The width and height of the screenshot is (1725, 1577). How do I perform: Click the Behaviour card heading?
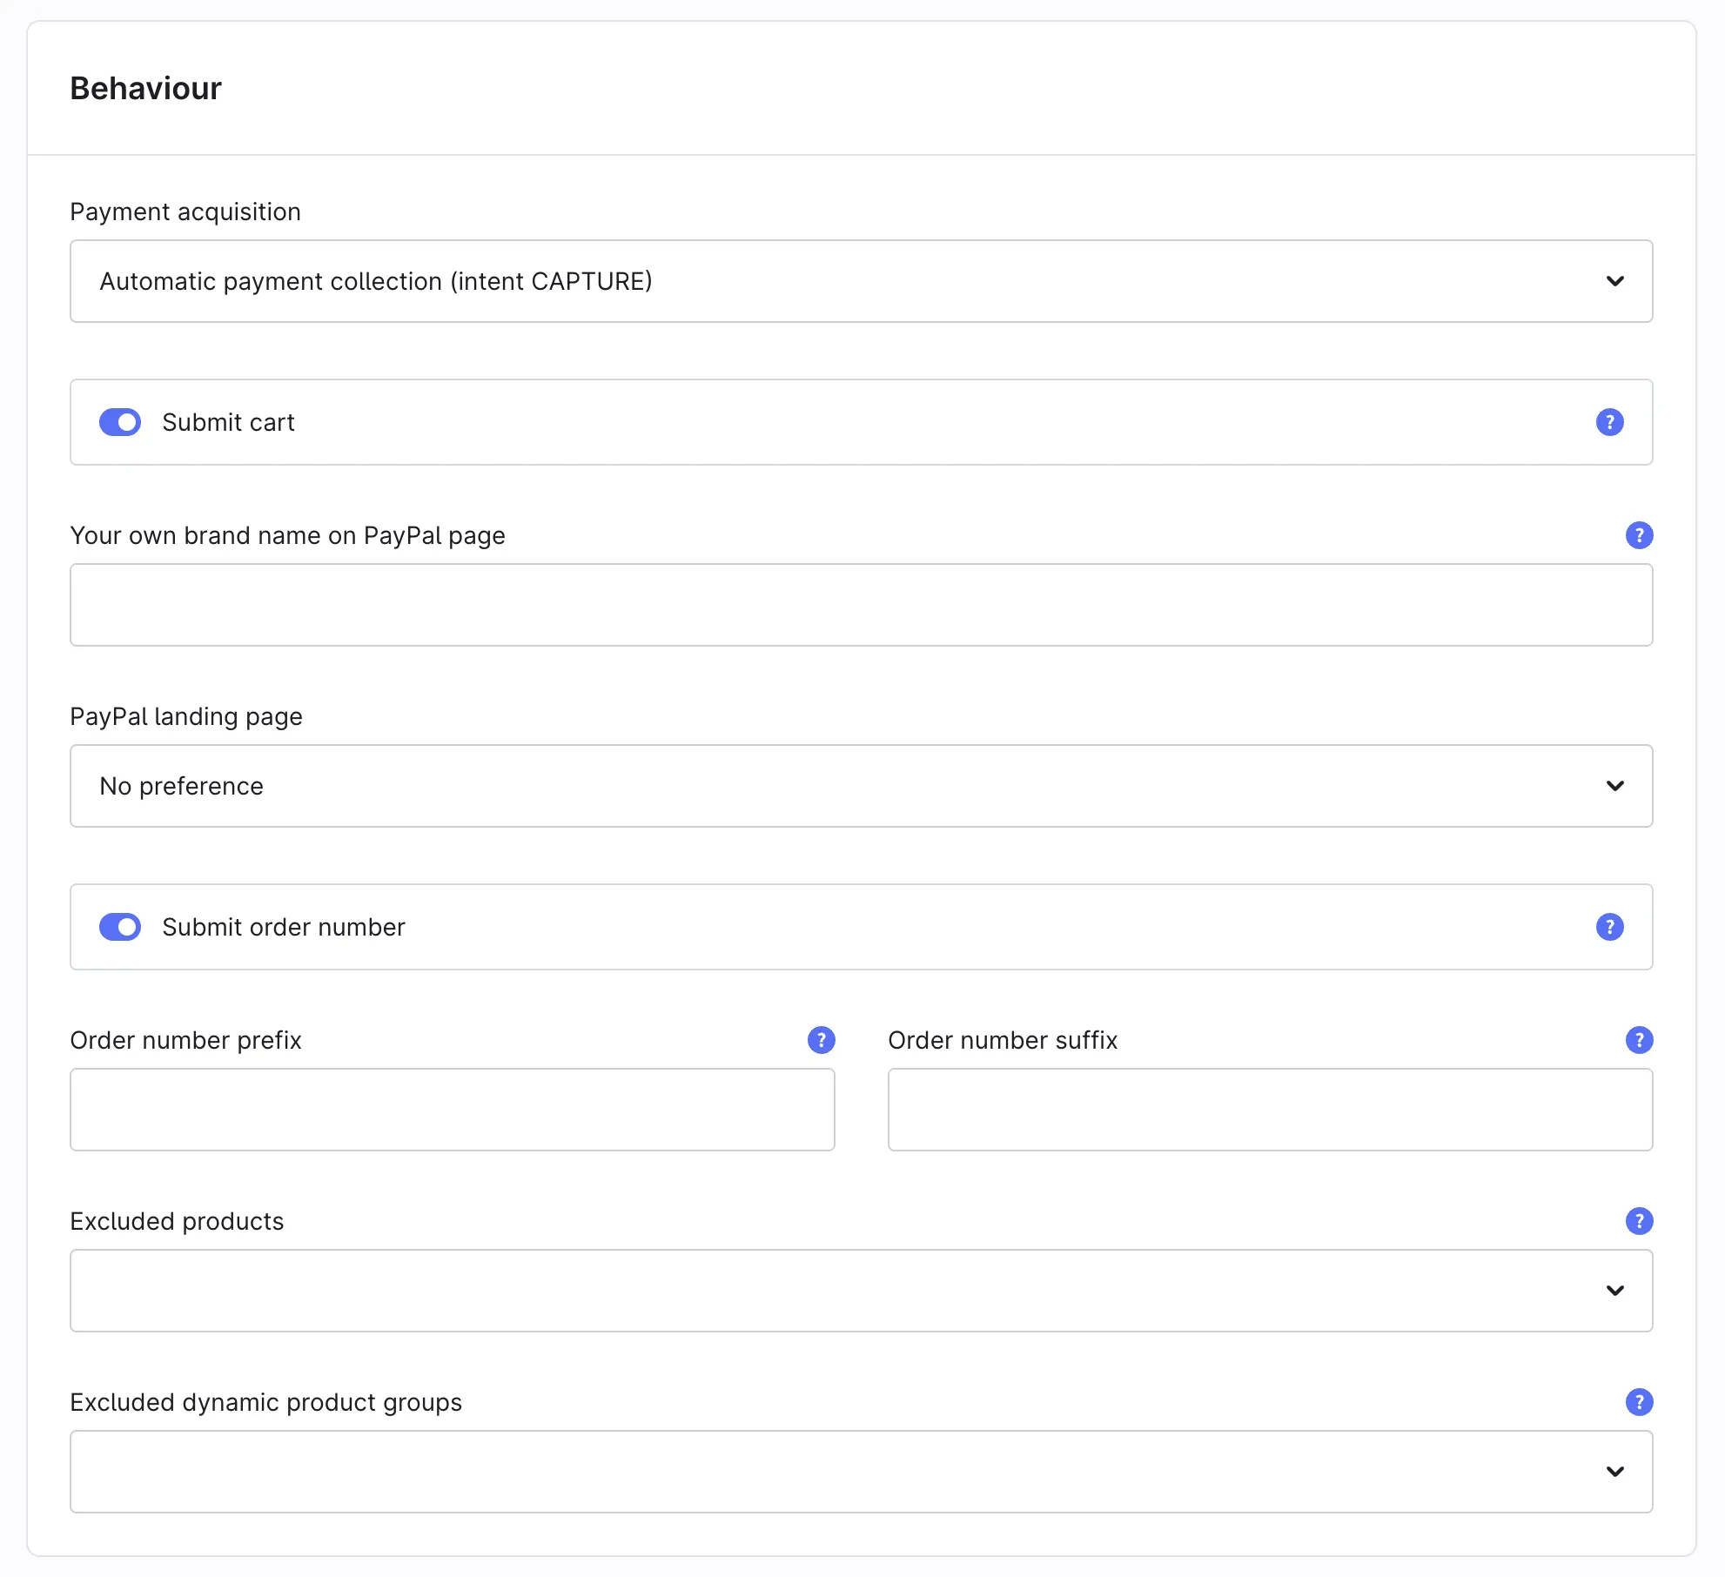tap(146, 89)
